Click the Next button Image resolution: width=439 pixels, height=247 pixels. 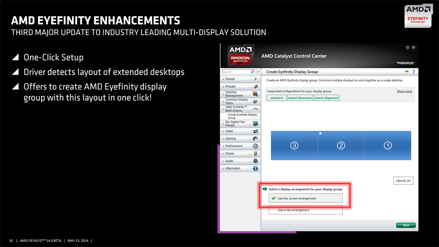[x=406, y=225]
